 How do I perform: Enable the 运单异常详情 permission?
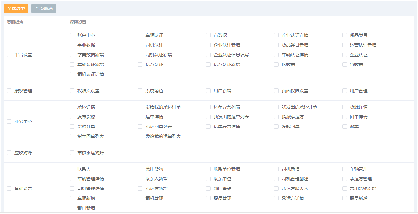[208, 127]
